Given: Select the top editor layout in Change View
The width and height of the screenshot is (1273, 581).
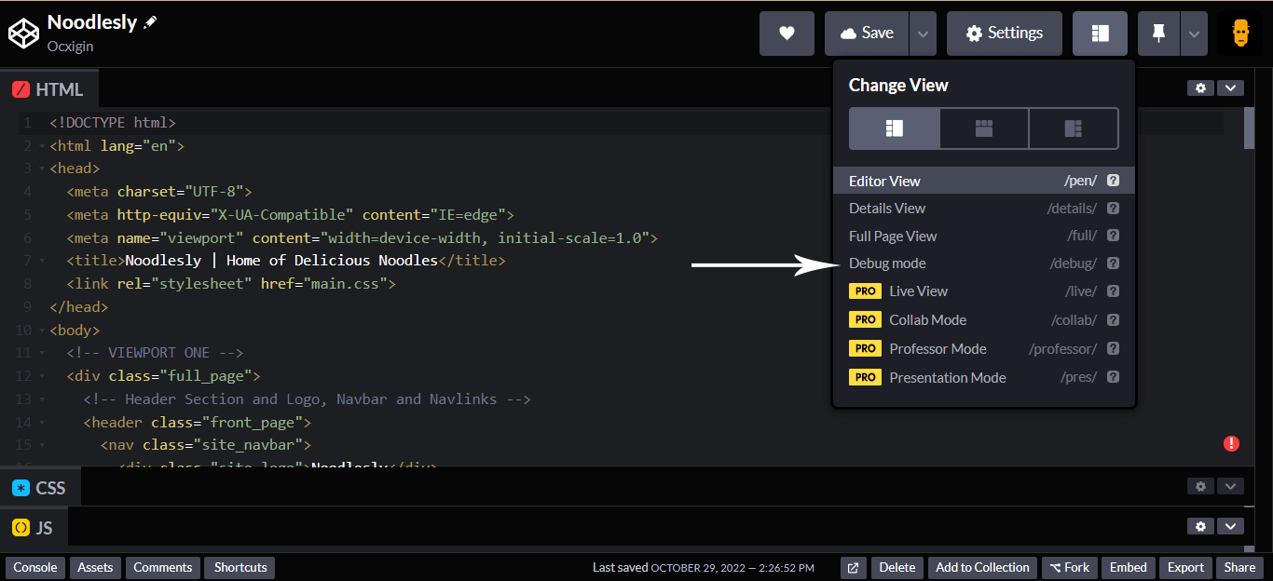Looking at the screenshot, I should pos(983,128).
